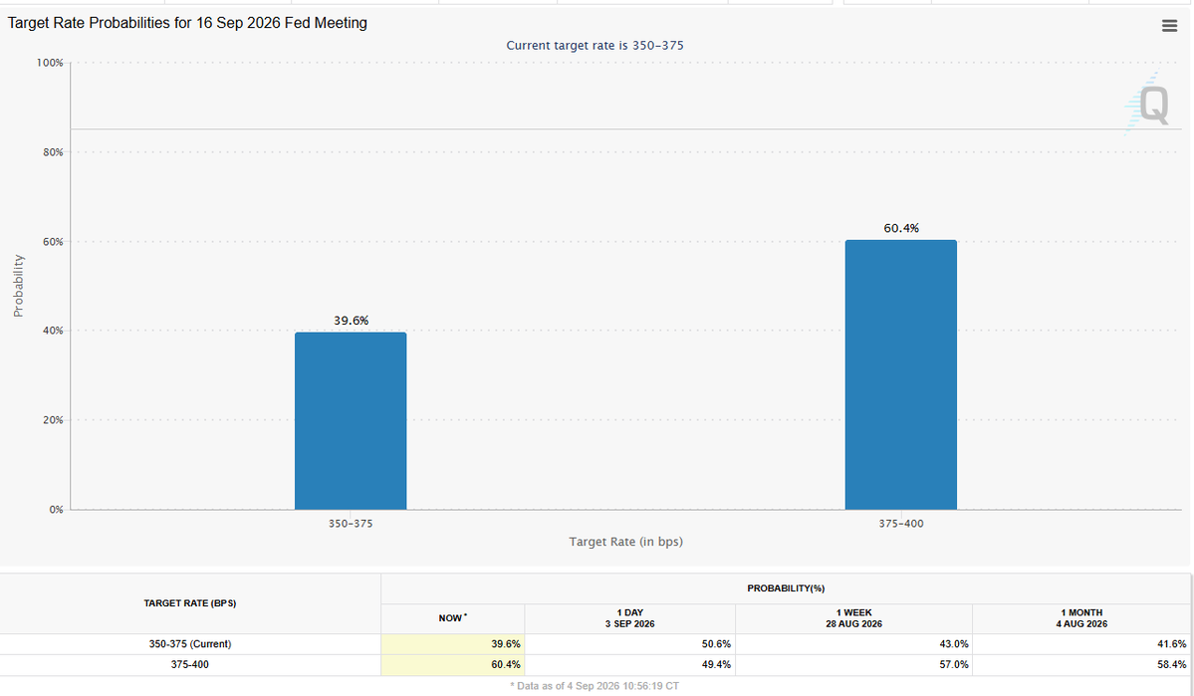This screenshot has height=696, width=1194.
Task: Click the 'NOW' column header
Action: [453, 618]
